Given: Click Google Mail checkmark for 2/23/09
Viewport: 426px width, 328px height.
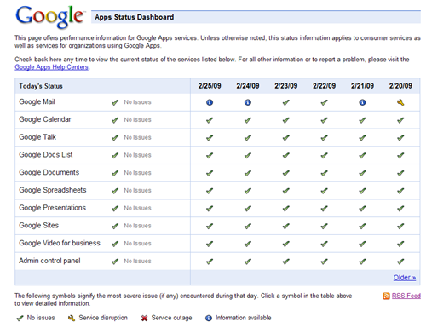Looking at the screenshot, I should click(x=286, y=102).
